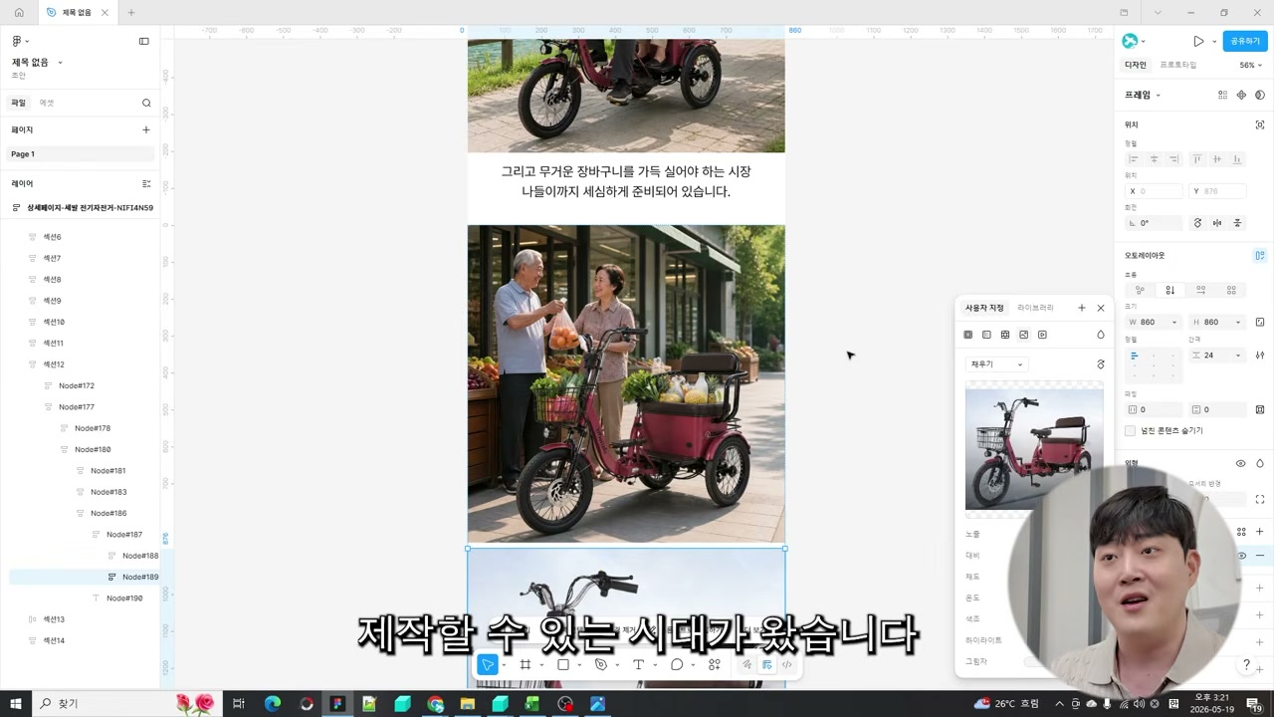This screenshot has width=1274, height=717.
Task: Click align left icon in alignment row
Action: tap(1133, 159)
